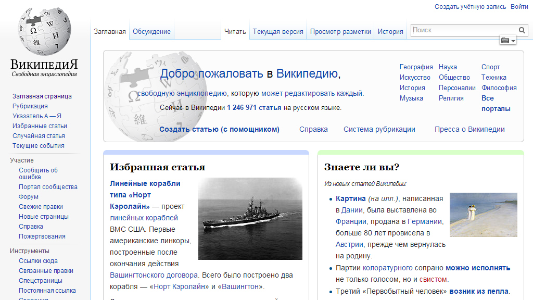Open Рубрикация in the sidebar
Image resolution: width=533 pixels, height=300 pixels.
(30, 106)
